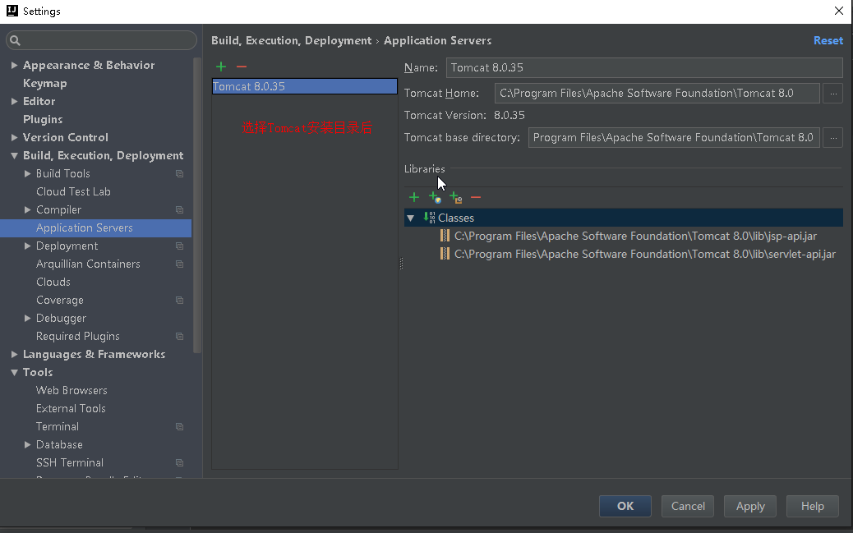853x533 pixels.
Task: Click Build, Execution, Deployment breadcrumb
Action: tap(291, 40)
